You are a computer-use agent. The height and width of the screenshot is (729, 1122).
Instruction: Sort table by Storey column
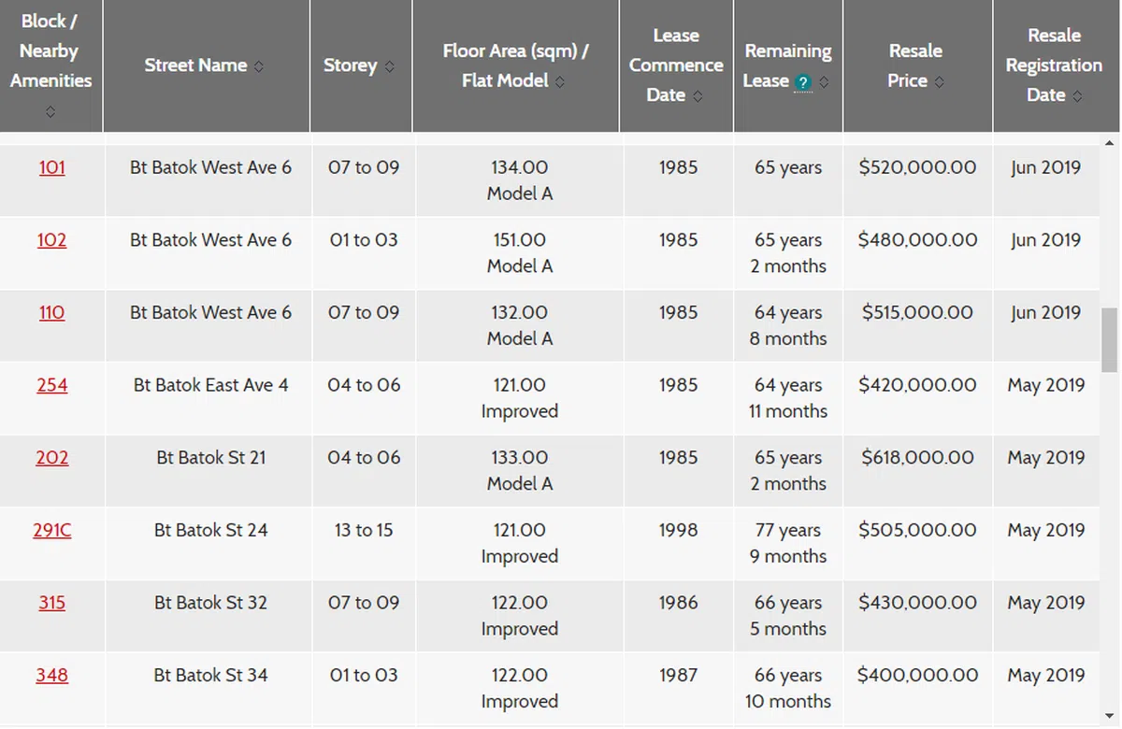click(389, 66)
